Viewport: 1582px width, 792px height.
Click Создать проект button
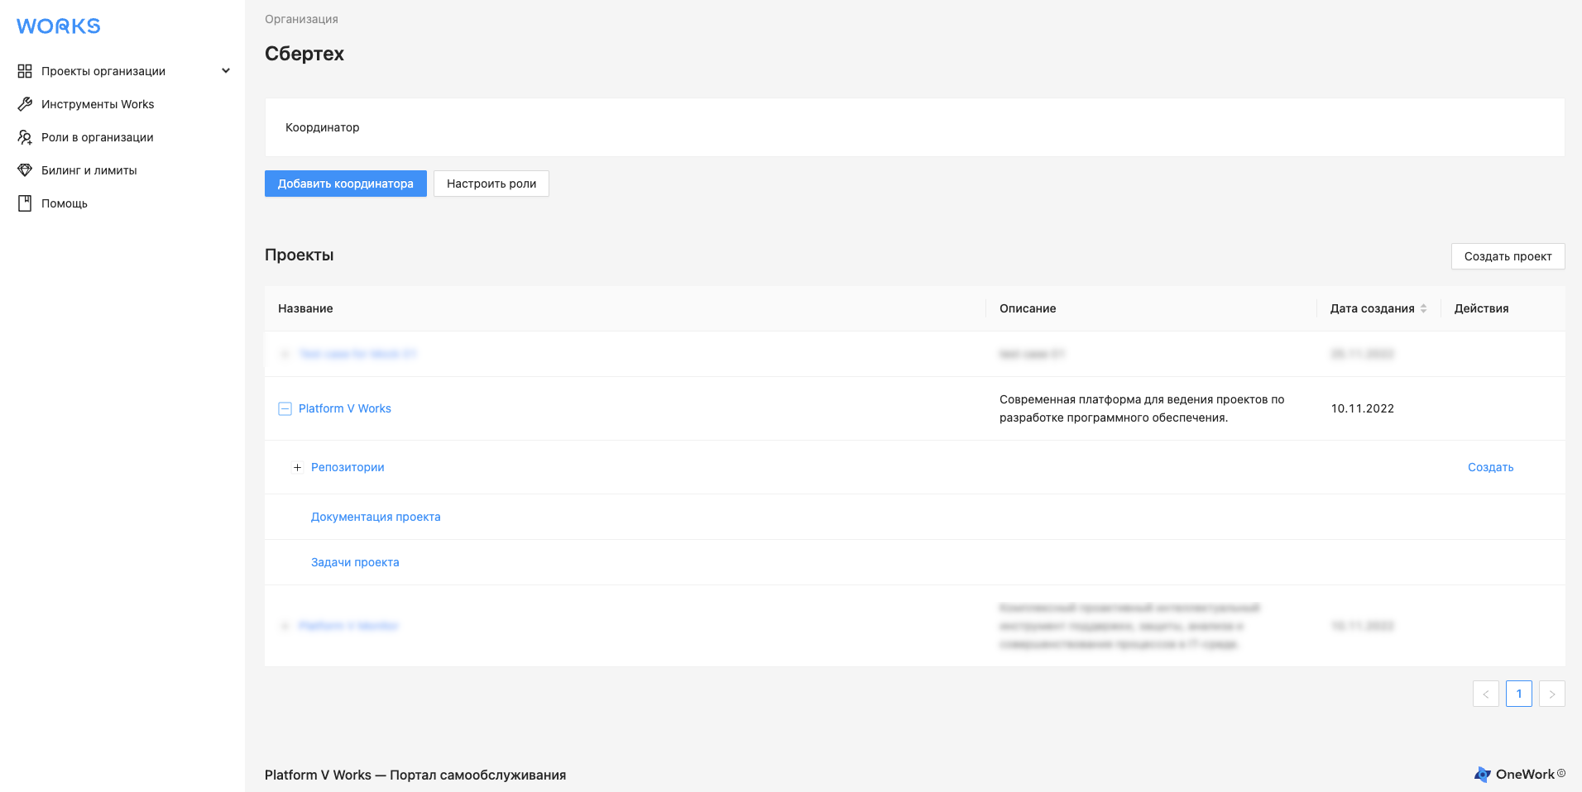(1508, 256)
